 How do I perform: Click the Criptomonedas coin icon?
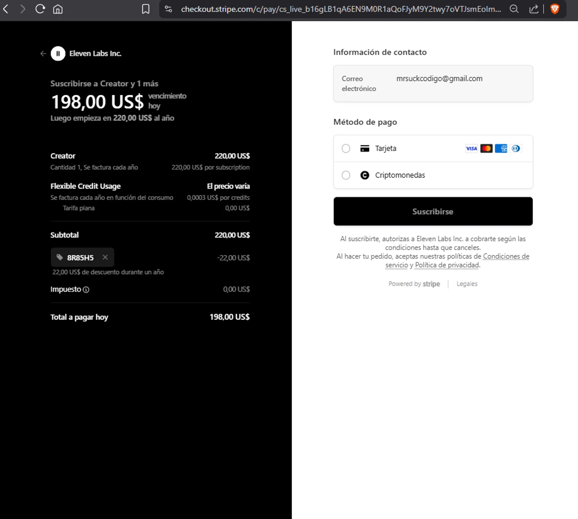(x=365, y=175)
